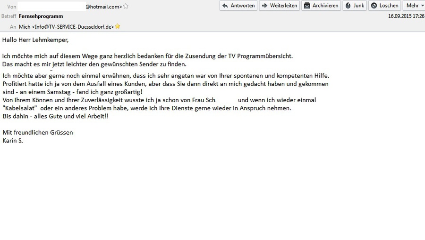Viewport: 425px width, 240px height.
Task: Mark the message as Junk
Action: click(355, 6)
